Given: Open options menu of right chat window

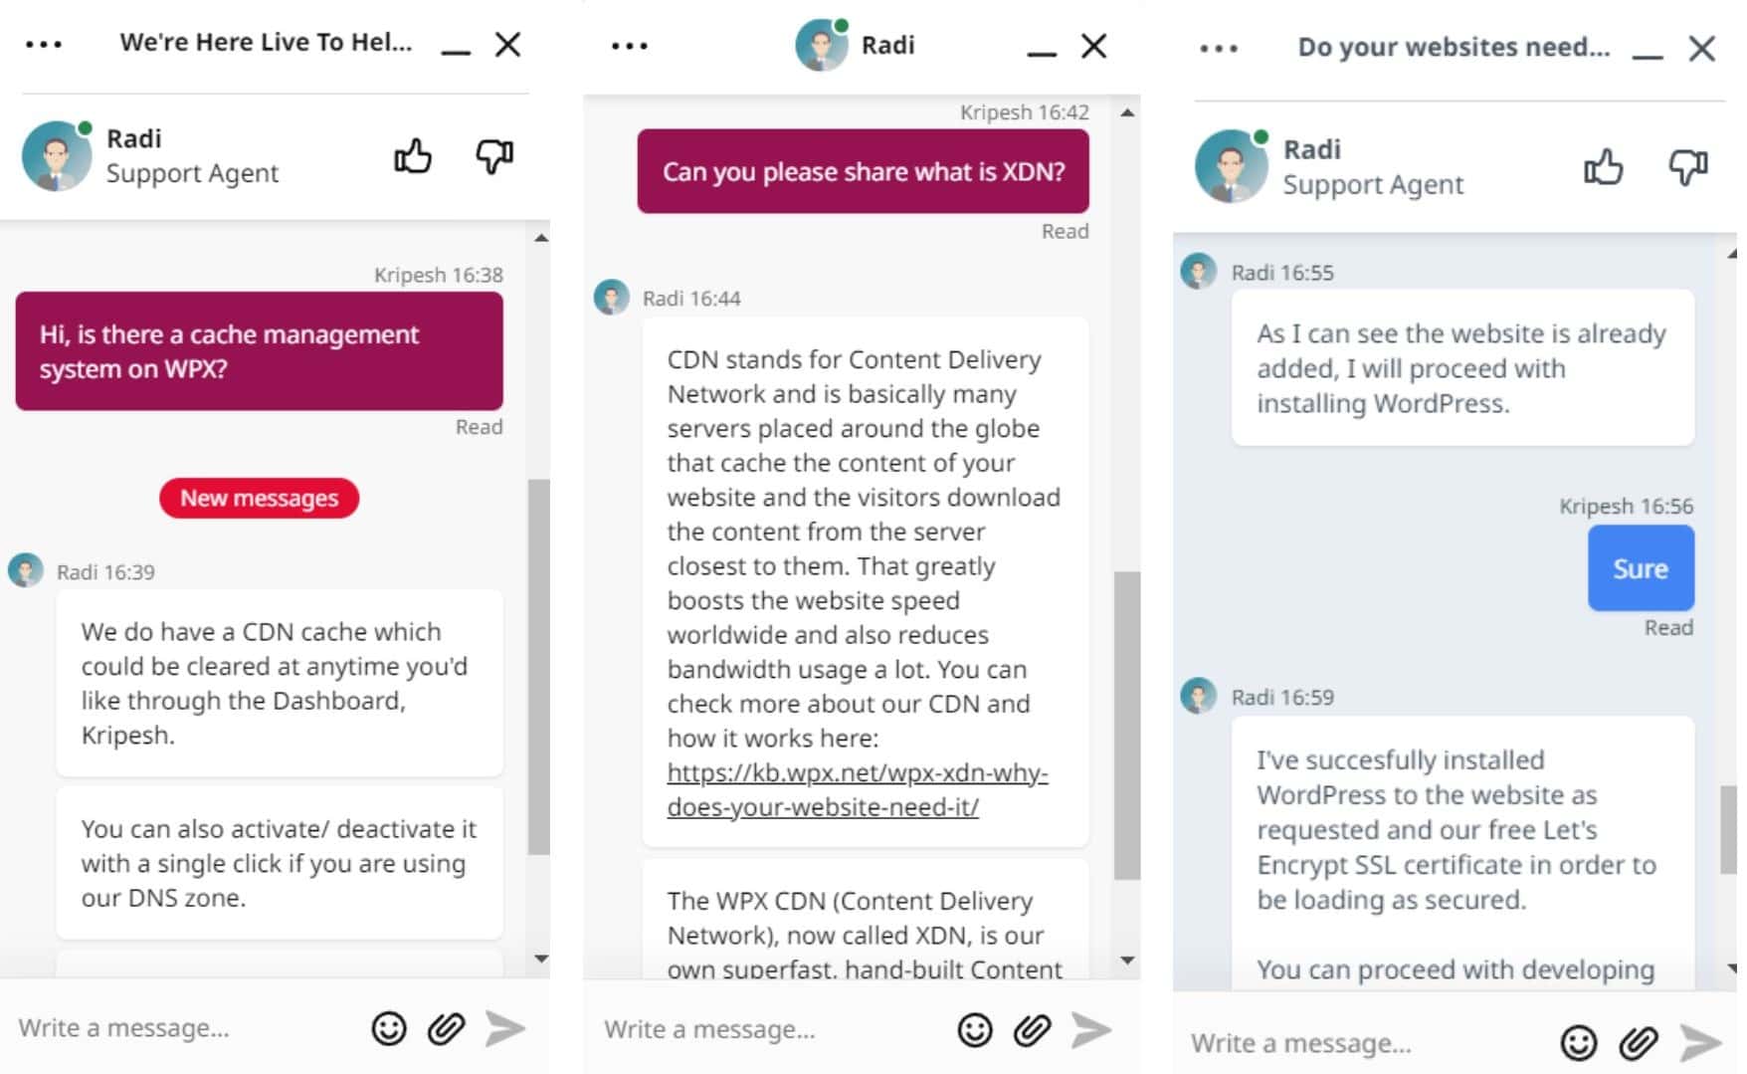Looking at the screenshot, I should coord(1219,48).
